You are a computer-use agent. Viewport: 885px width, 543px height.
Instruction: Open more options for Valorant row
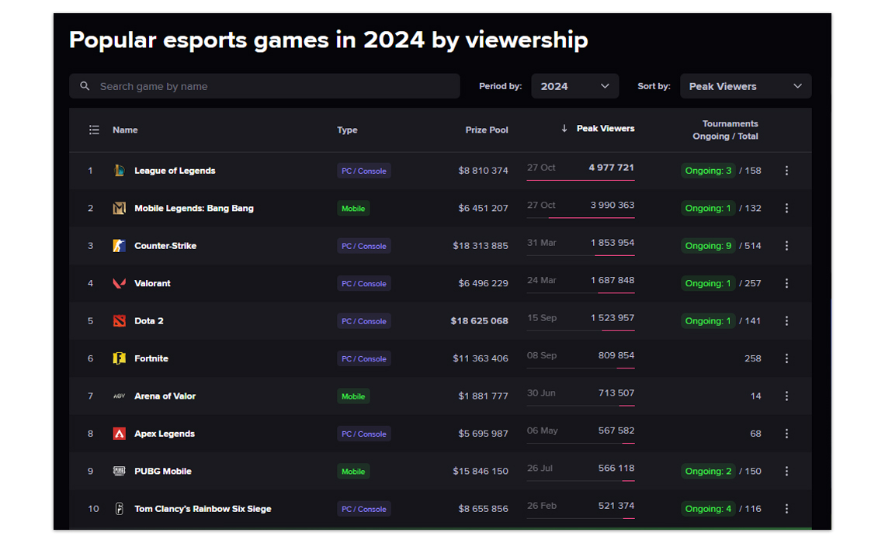point(786,283)
